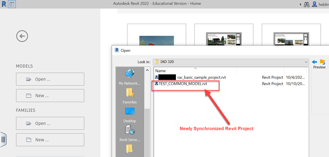
Task: Click the TEST_COMMON_MODEL file icon
Action: (156, 83)
